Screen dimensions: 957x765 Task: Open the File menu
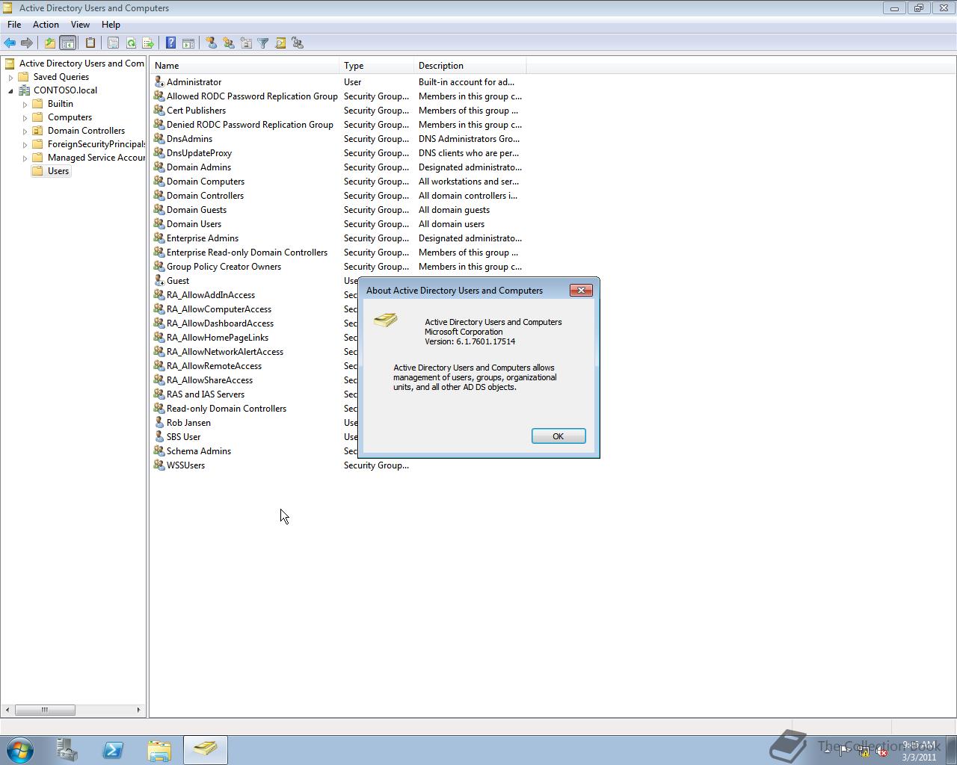14,25
